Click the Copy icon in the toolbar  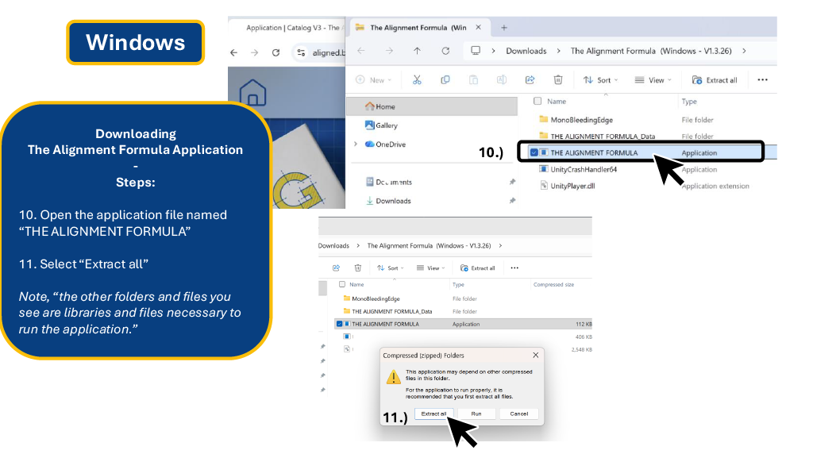click(x=444, y=80)
